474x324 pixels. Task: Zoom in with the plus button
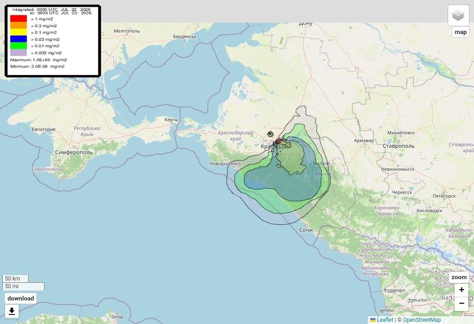(462, 290)
